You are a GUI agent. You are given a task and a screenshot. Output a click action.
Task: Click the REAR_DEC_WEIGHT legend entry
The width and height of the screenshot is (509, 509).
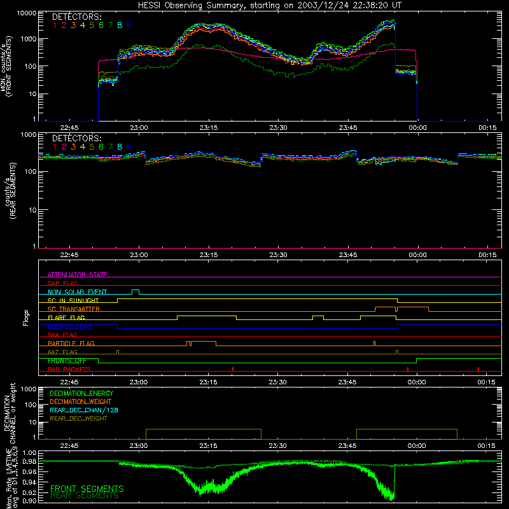(x=78, y=419)
